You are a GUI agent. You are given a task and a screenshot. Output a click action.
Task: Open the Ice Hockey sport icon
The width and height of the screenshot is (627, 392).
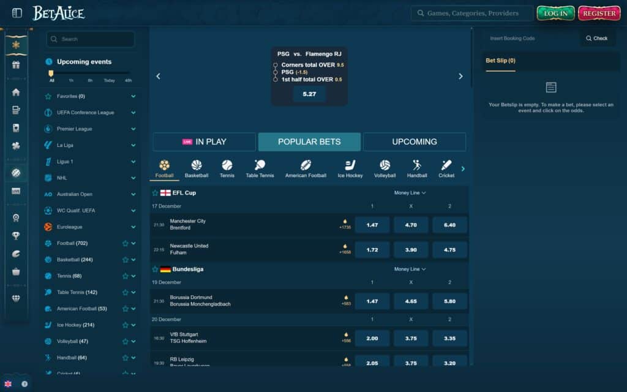tap(350, 167)
